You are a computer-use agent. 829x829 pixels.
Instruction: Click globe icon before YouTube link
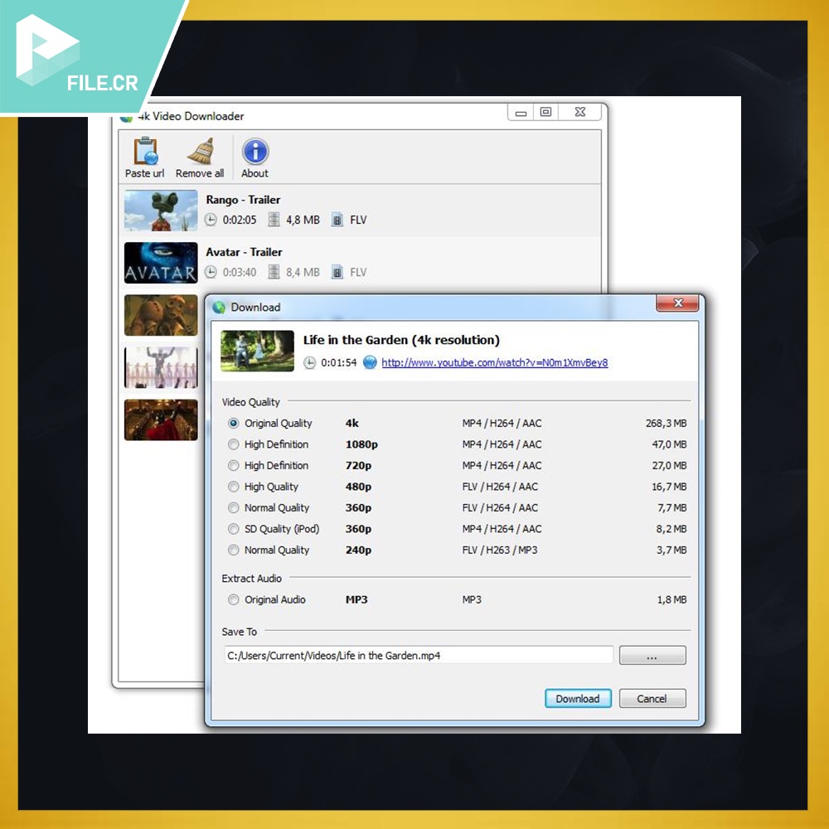(370, 362)
